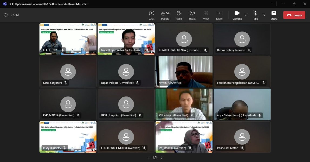
Task: Raise your hand in the meeting
Action: coord(179,15)
